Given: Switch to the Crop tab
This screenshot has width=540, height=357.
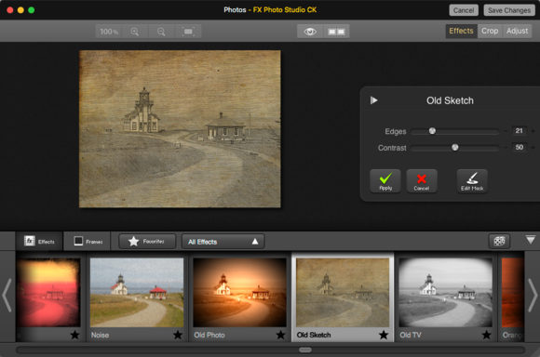Looking at the screenshot, I should 490,31.
